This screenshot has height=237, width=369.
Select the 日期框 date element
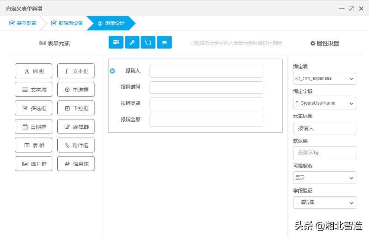(x=33, y=126)
